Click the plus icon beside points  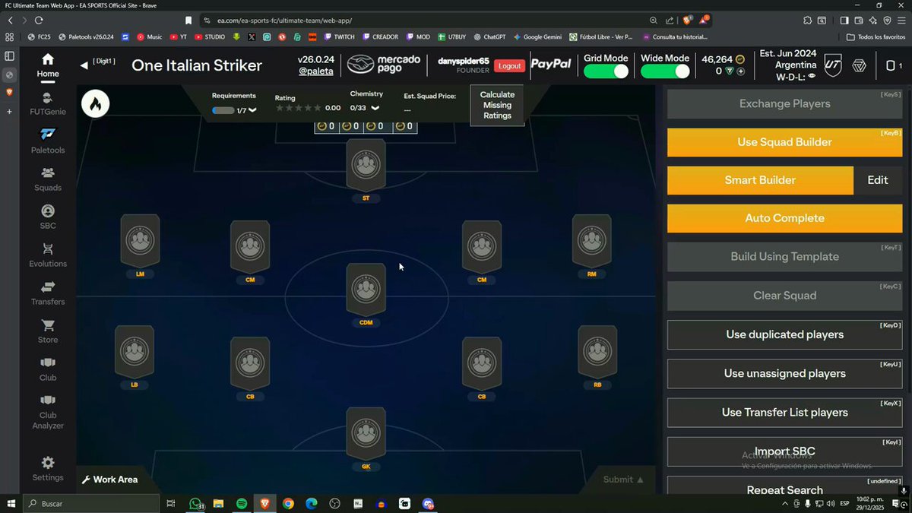pyautogui.click(x=740, y=71)
